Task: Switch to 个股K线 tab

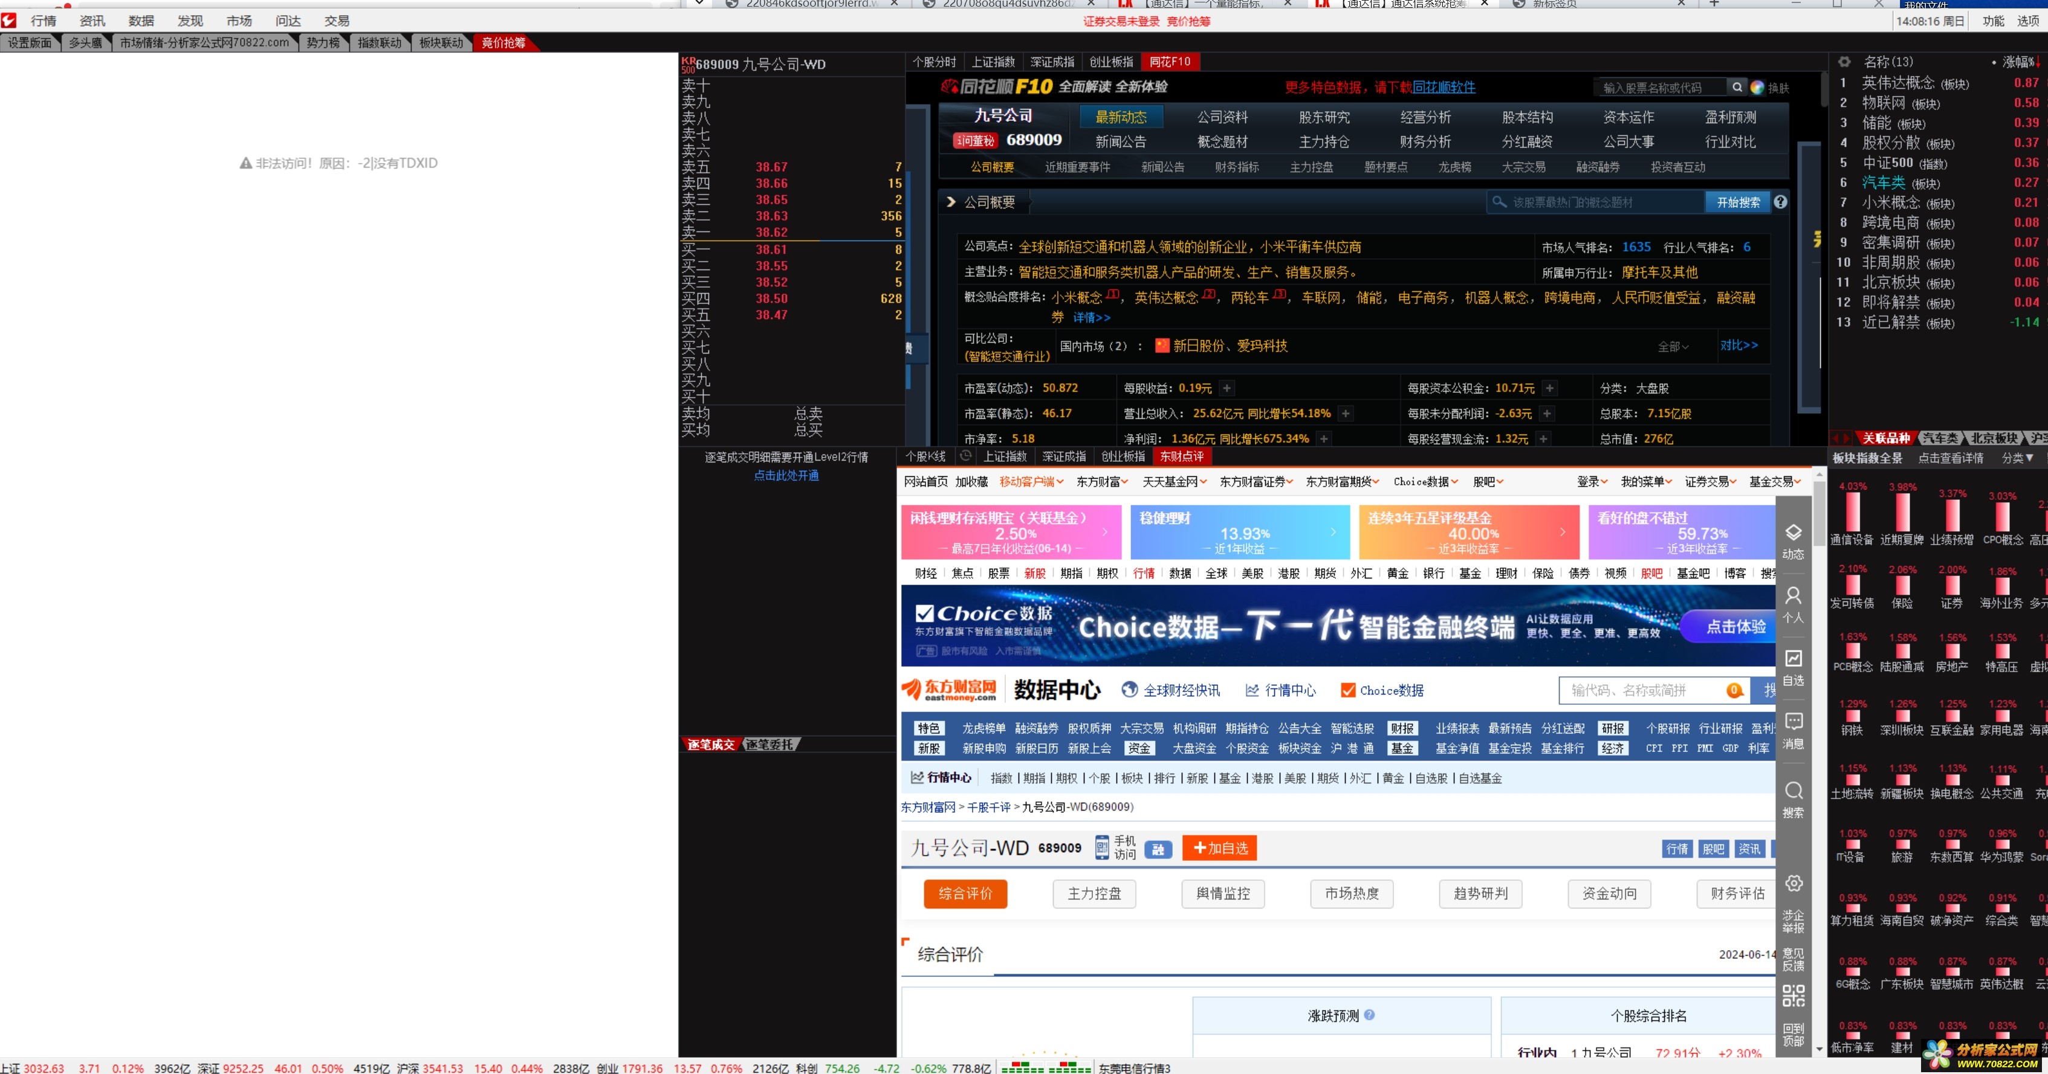Action: coord(925,456)
